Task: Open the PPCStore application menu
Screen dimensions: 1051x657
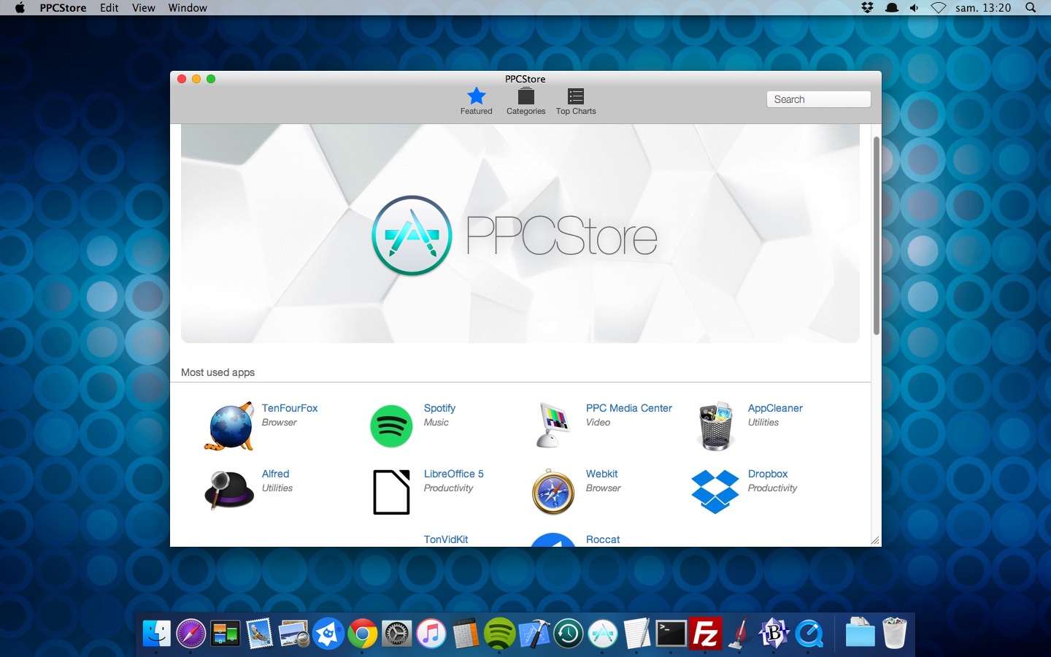Action: pyautogui.click(x=63, y=8)
